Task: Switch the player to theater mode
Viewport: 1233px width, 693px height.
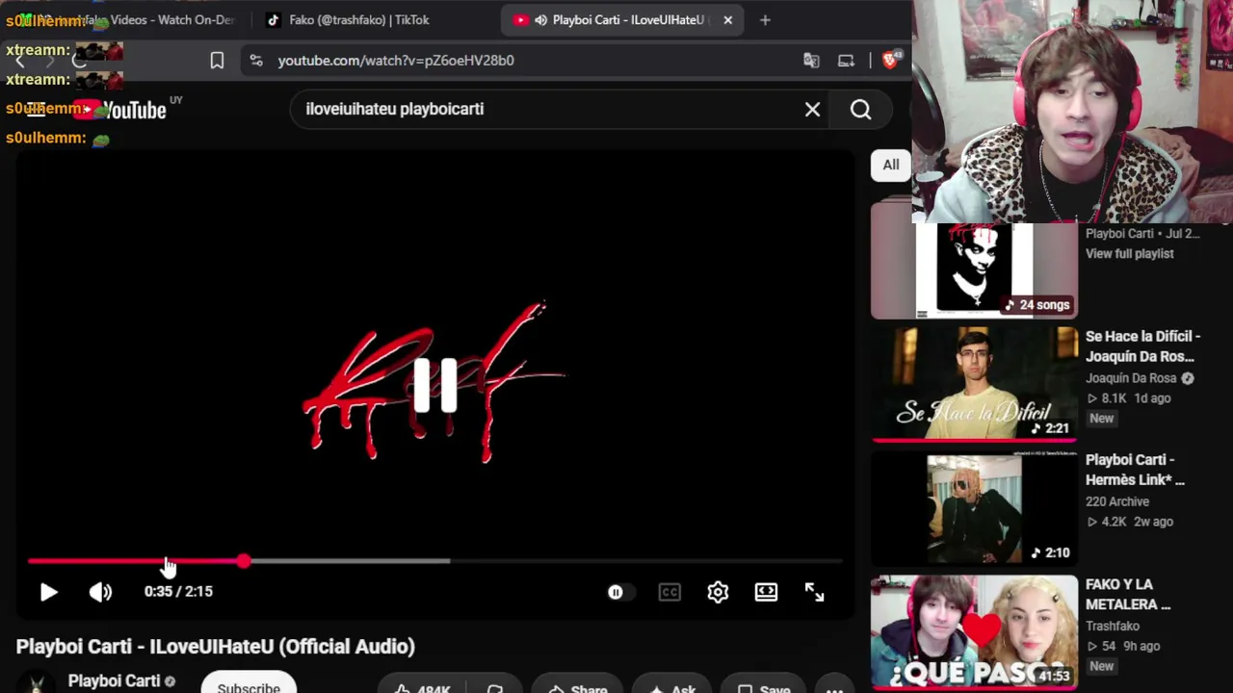Action: 766,592
